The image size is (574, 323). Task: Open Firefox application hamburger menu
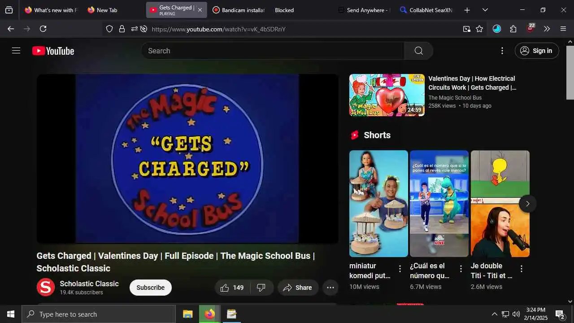[x=563, y=29]
